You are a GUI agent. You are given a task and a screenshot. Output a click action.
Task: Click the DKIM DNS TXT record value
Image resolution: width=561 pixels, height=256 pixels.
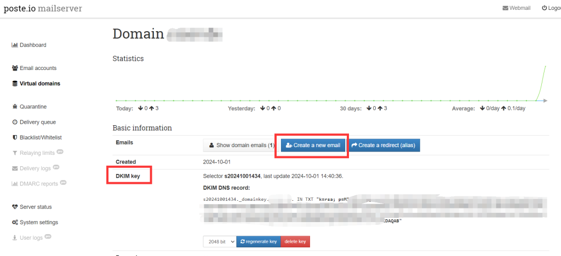coord(375,209)
